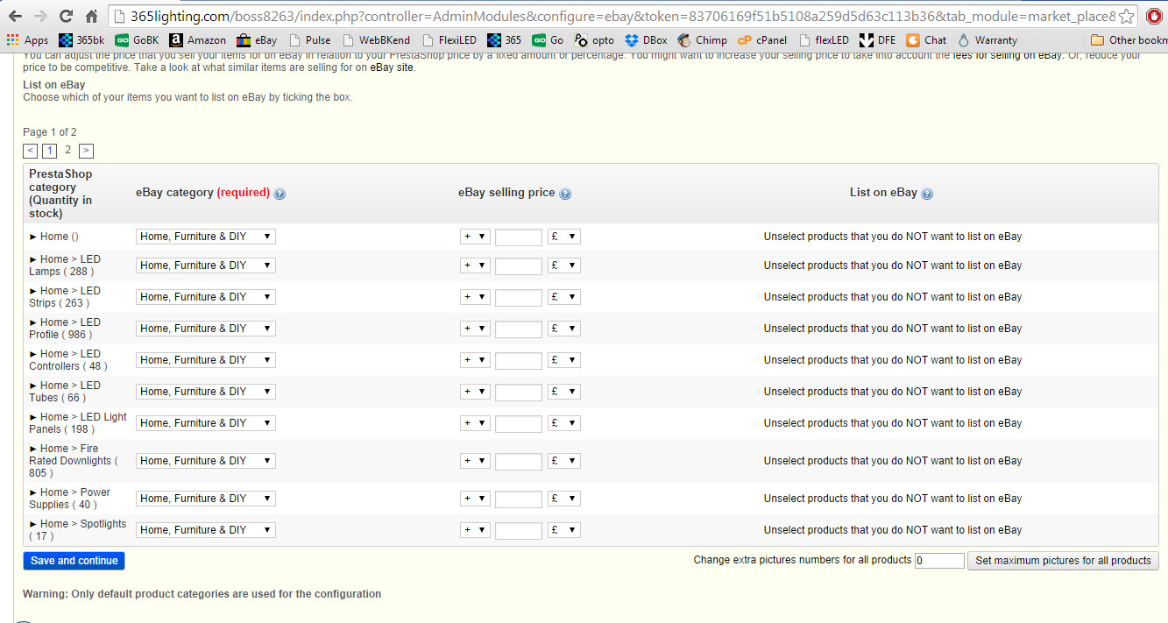Click next page arrow button
The image size is (1168, 623).
click(86, 151)
